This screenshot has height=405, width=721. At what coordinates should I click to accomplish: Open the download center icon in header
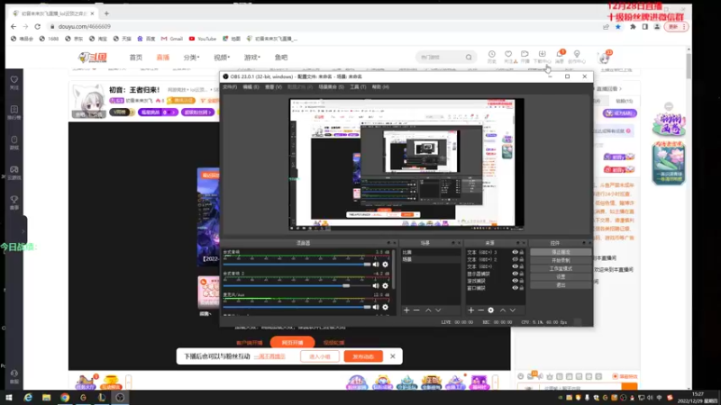[543, 56]
